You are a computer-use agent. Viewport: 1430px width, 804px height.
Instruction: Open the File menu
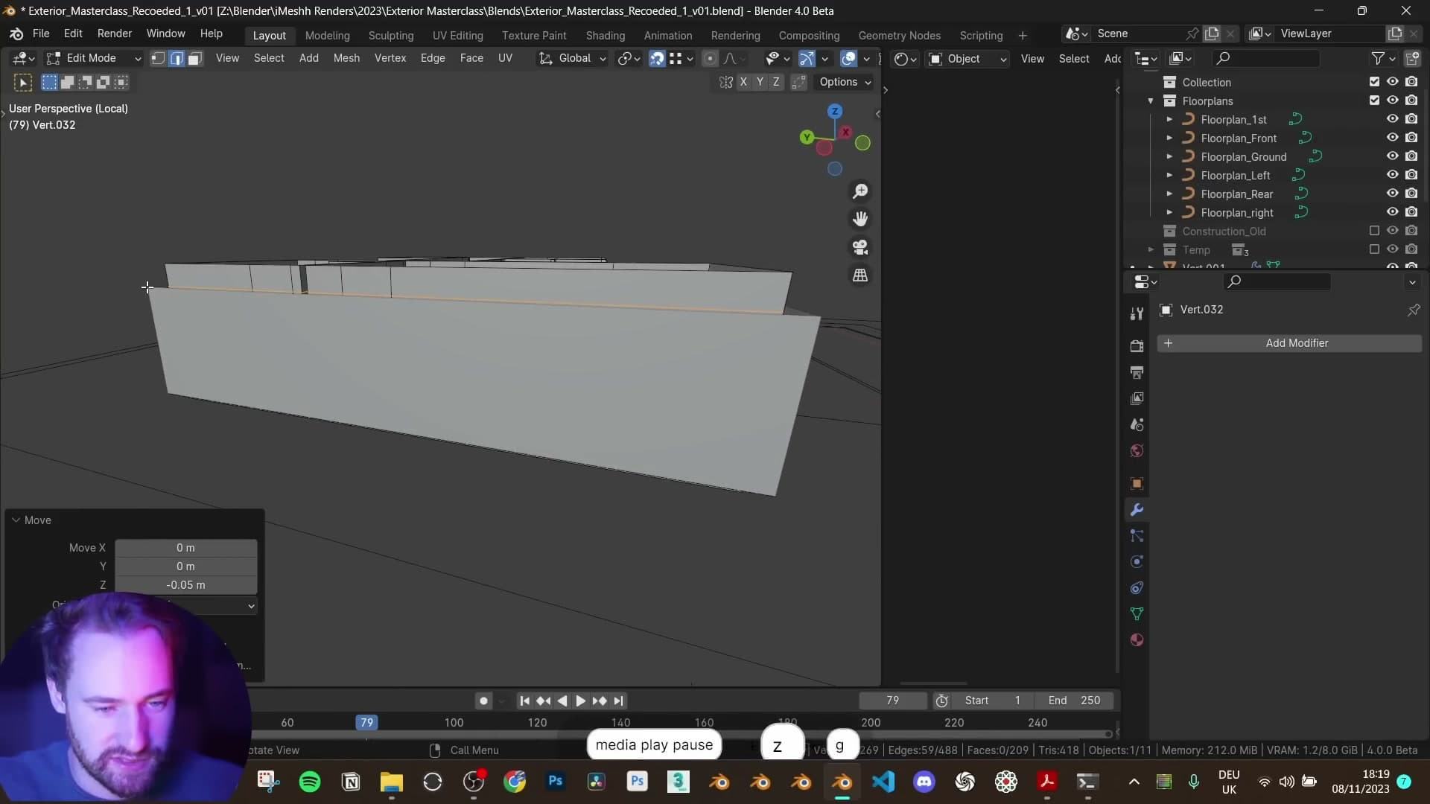click(x=41, y=34)
